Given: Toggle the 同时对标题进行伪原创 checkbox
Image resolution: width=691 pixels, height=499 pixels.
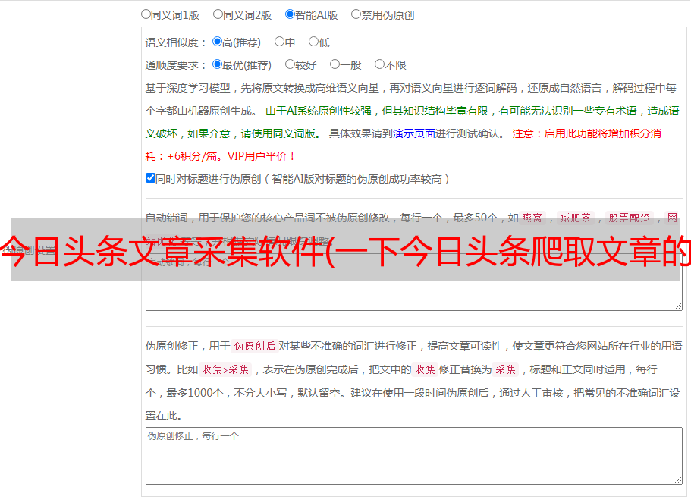Looking at the screenshot, I should click(150, 178).
